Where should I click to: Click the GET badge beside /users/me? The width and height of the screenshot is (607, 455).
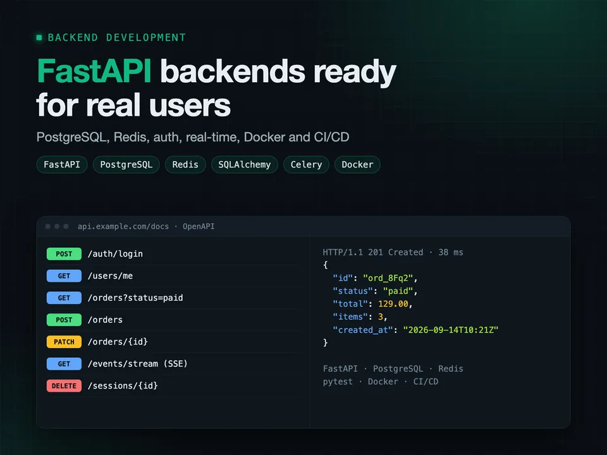coord(64,276)
